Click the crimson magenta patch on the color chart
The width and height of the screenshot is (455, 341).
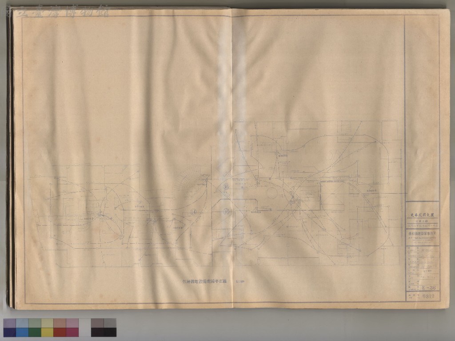(x=72, y=332)
